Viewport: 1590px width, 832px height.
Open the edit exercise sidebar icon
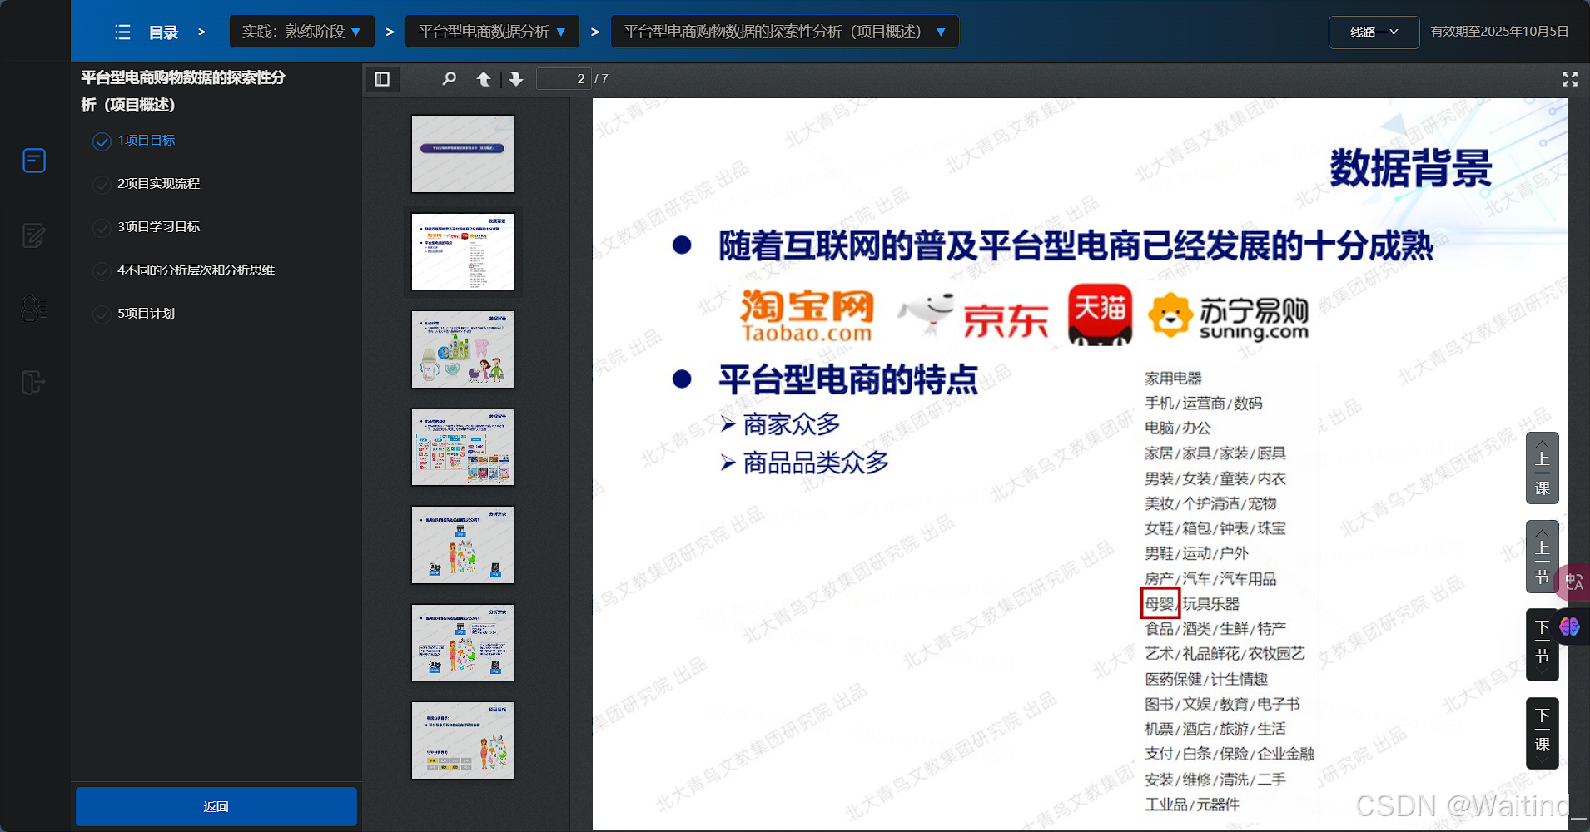tap(34, 235)
